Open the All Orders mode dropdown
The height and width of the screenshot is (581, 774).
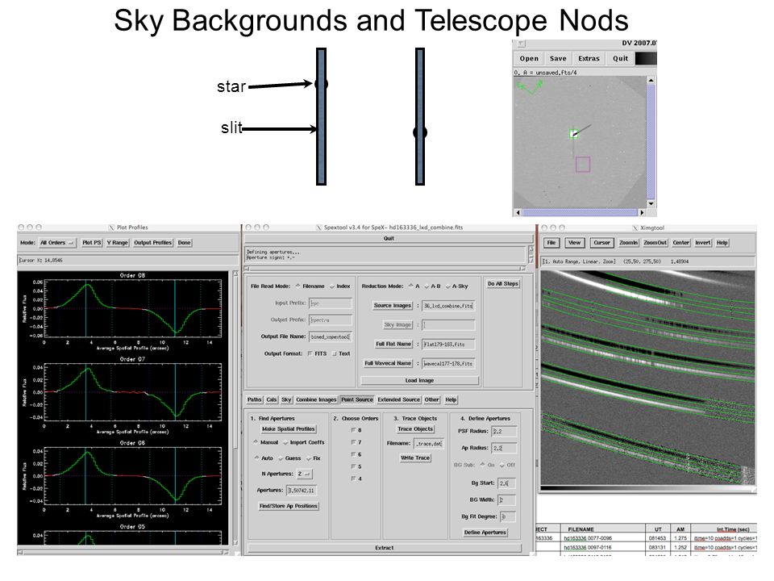[x=57, y=243]
